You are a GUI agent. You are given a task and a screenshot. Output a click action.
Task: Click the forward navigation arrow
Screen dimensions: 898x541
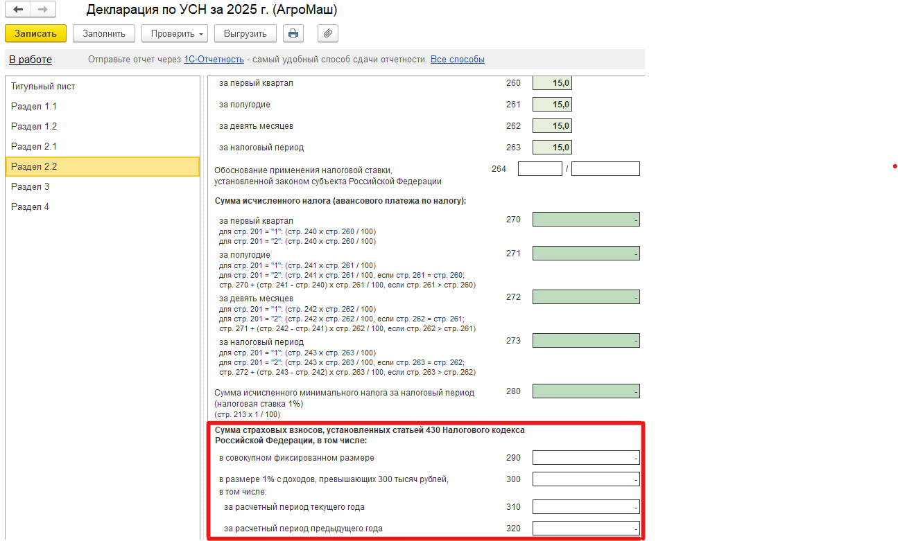point(42,10)
